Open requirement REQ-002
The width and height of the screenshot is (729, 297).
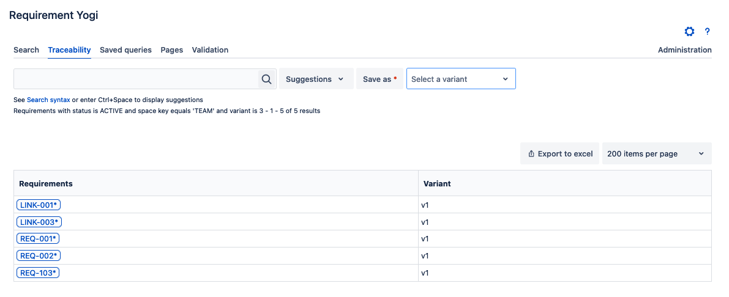(x=38, y=255)
